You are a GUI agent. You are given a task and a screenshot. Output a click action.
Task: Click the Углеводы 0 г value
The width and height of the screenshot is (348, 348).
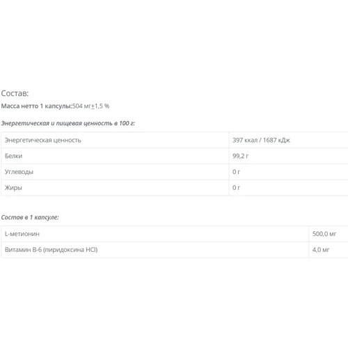(x=236, y=172)
